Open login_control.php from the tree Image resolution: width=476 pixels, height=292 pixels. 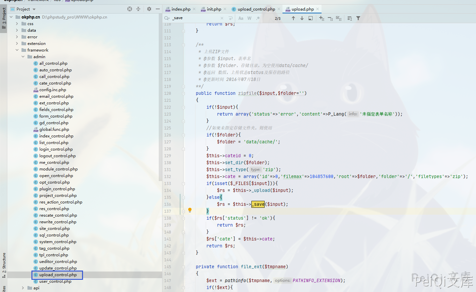(x=56, y=149)
